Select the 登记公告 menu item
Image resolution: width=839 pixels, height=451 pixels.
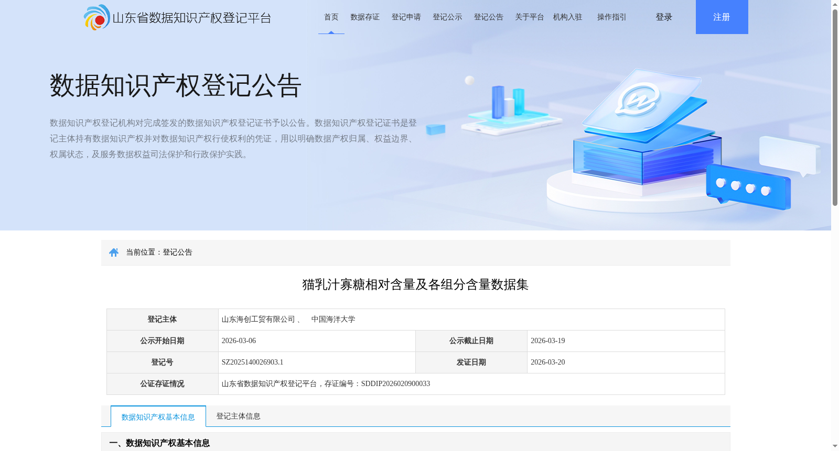(x=489, y=17)
